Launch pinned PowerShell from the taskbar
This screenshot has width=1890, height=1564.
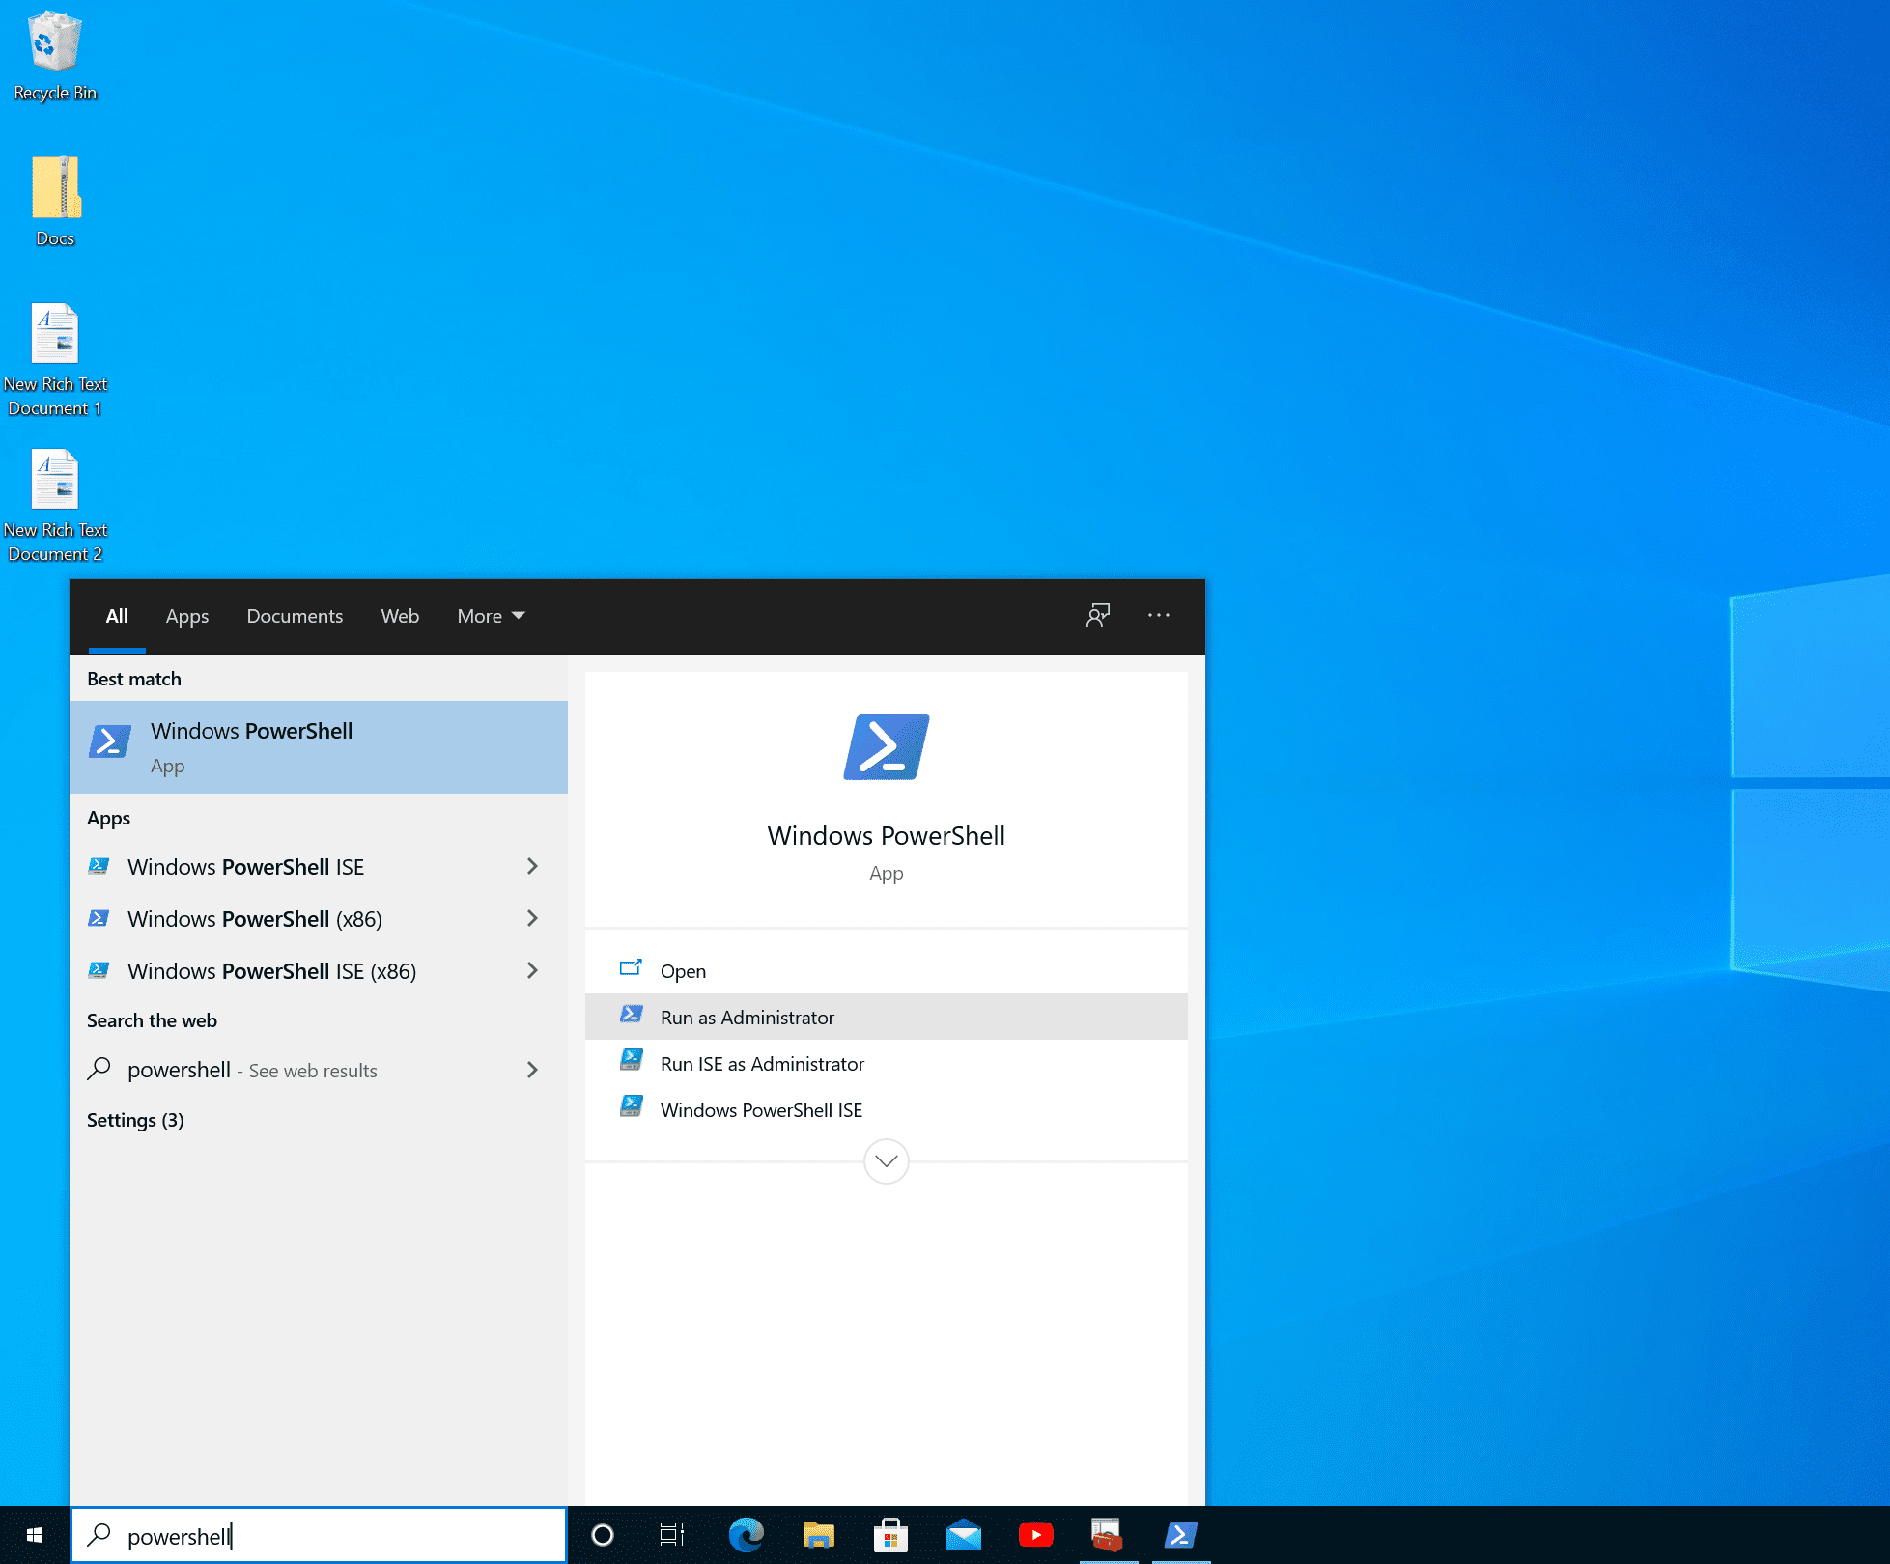(x=1180, y=1535)
